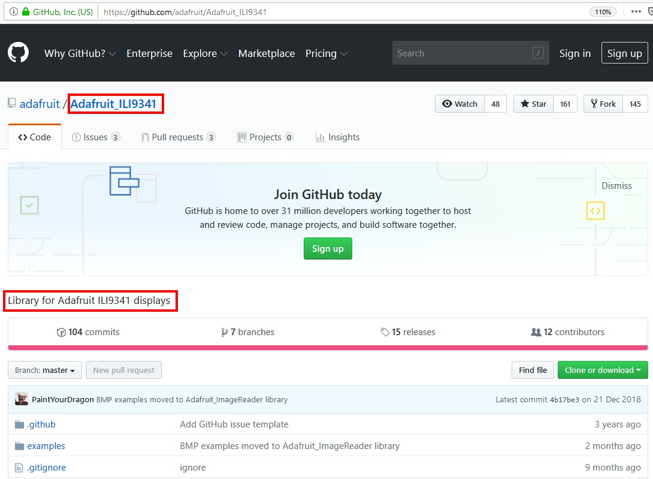Click Sign in link in header
Viewport: 653px width, 479px height.
click(575, 53)
